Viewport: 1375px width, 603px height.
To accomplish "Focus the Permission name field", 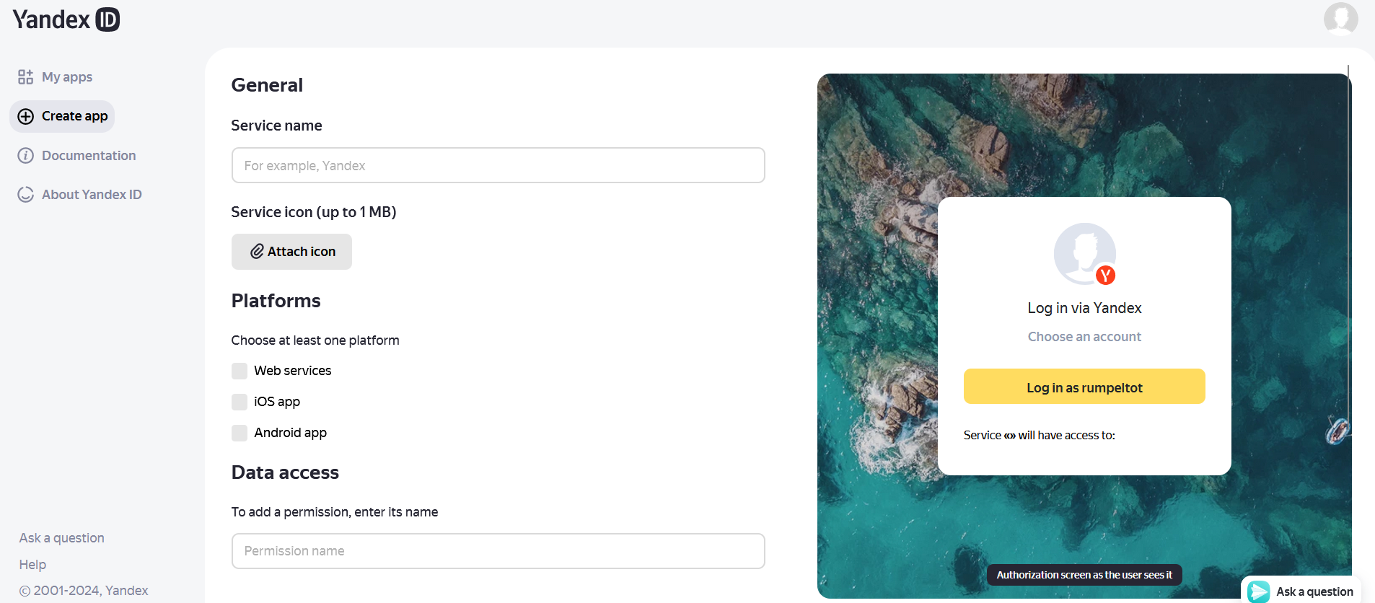I will pos(498,551).
